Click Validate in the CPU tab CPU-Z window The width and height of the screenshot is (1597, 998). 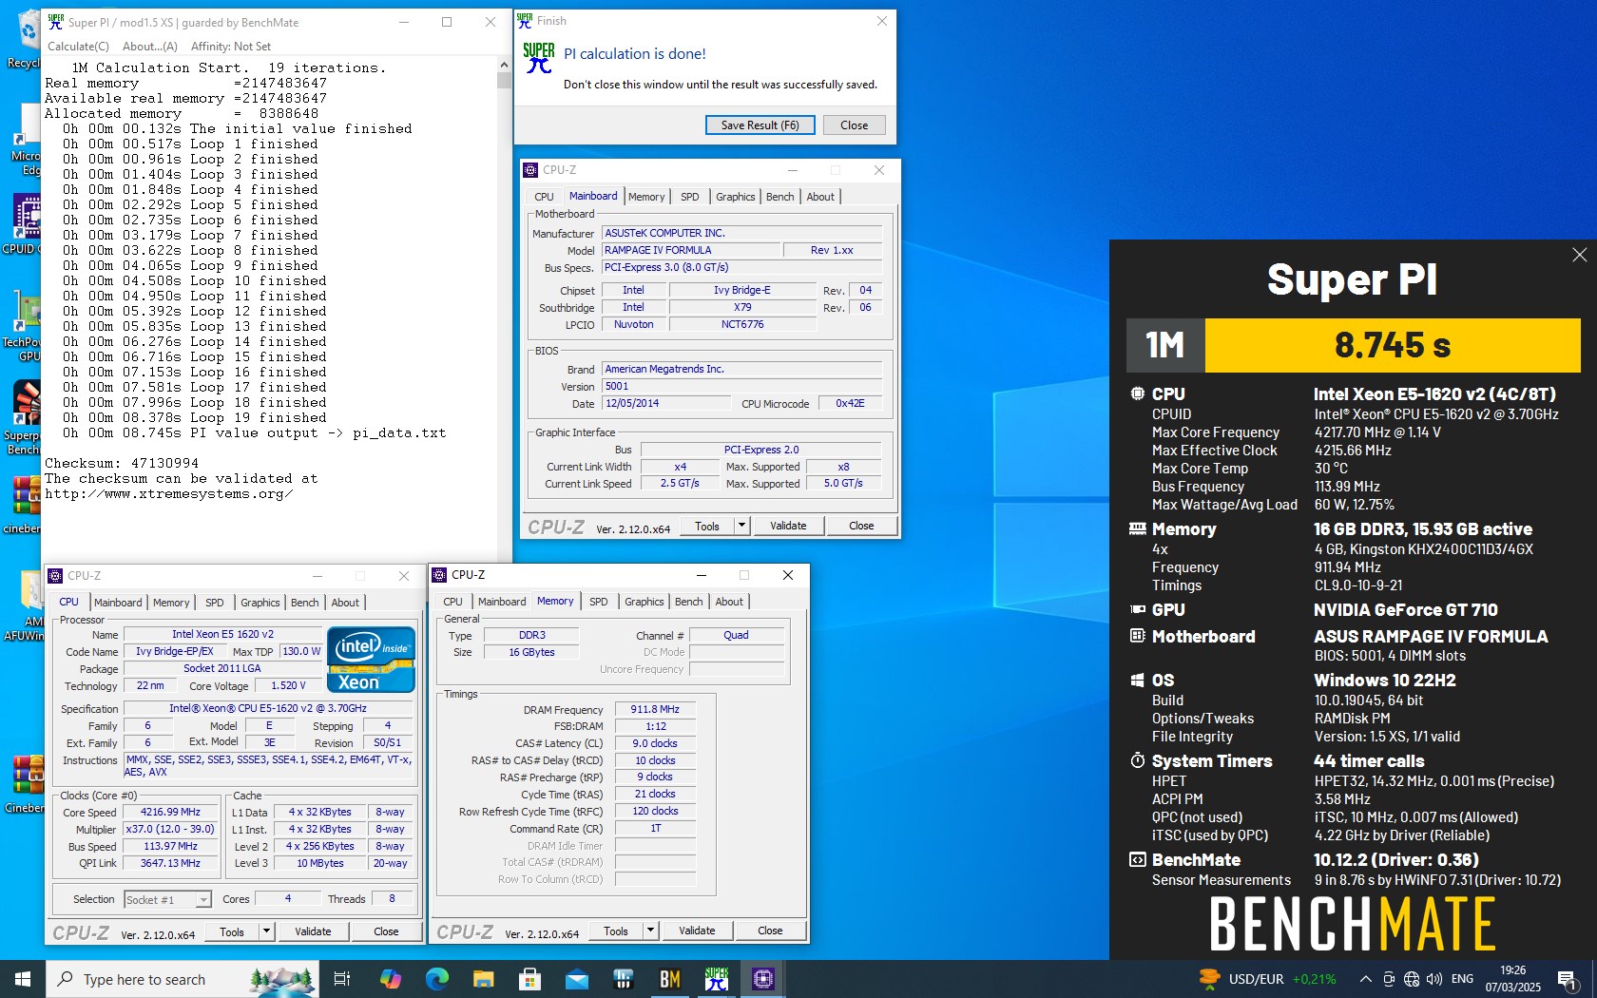tap(313, 931)
